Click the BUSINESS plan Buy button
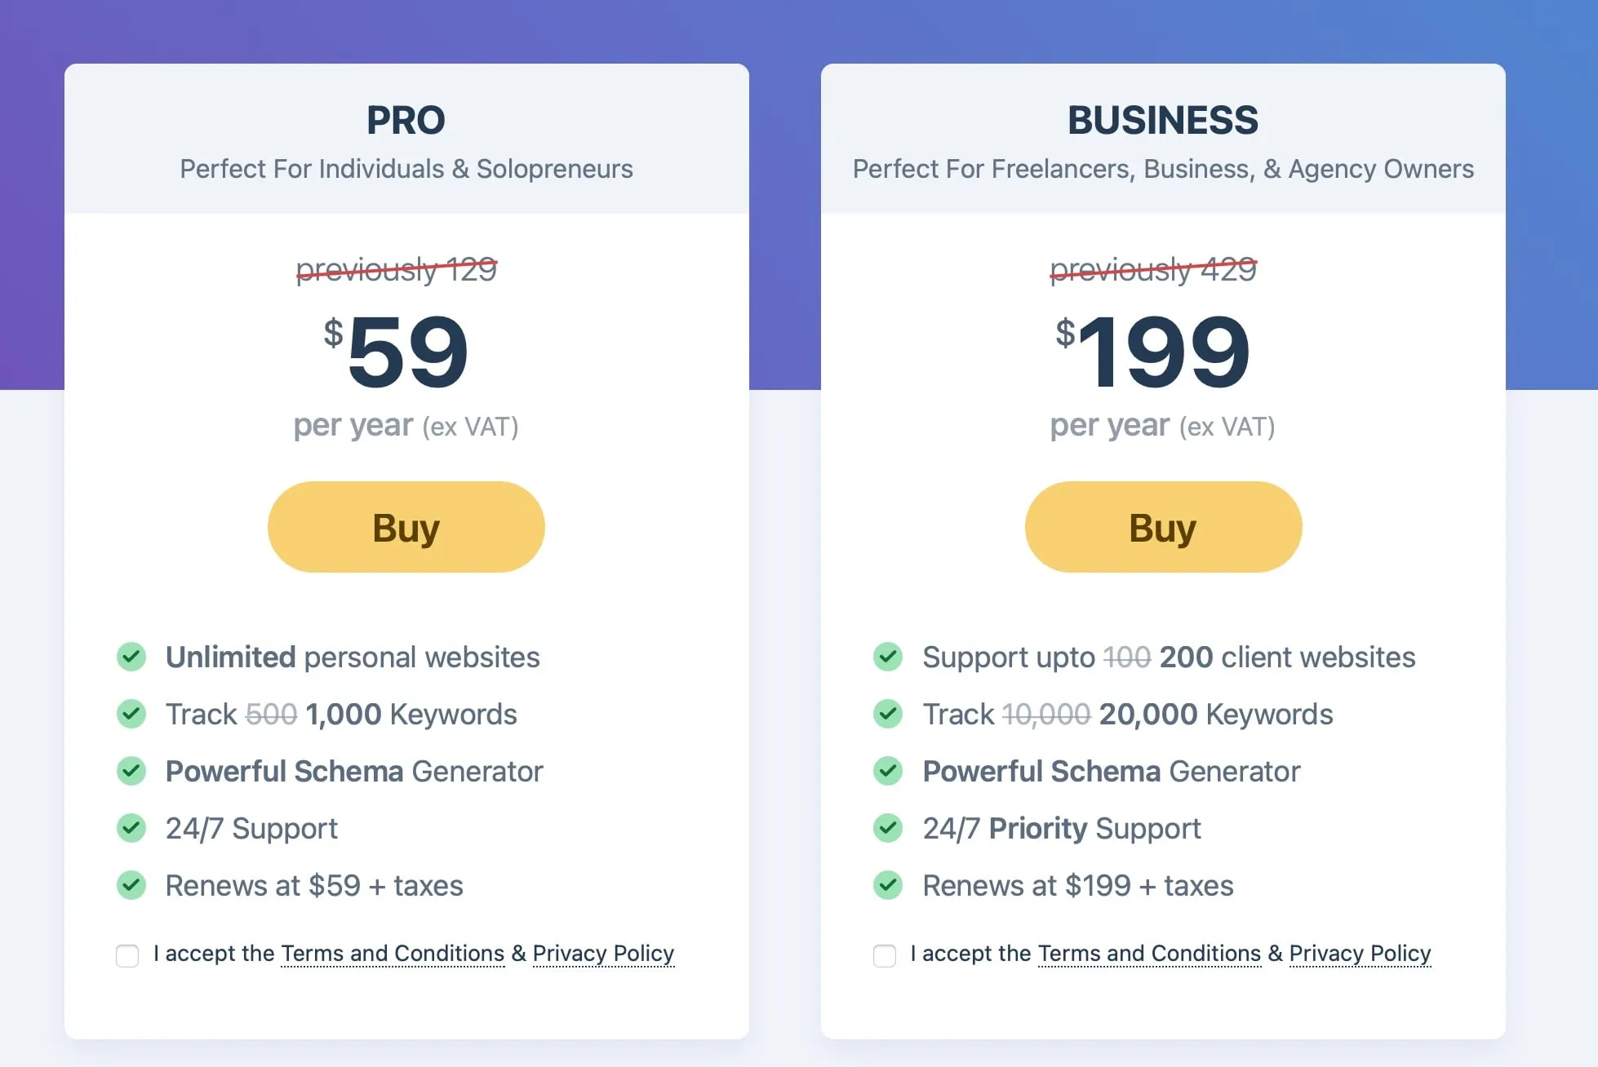The image size is (1598, 1067). [1163, 527]
